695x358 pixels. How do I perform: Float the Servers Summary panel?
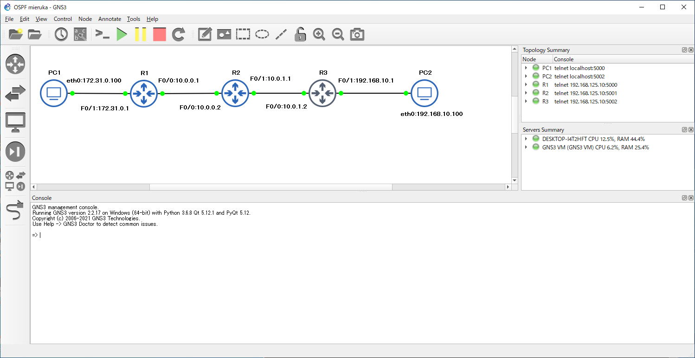click(x=684, y=130)
